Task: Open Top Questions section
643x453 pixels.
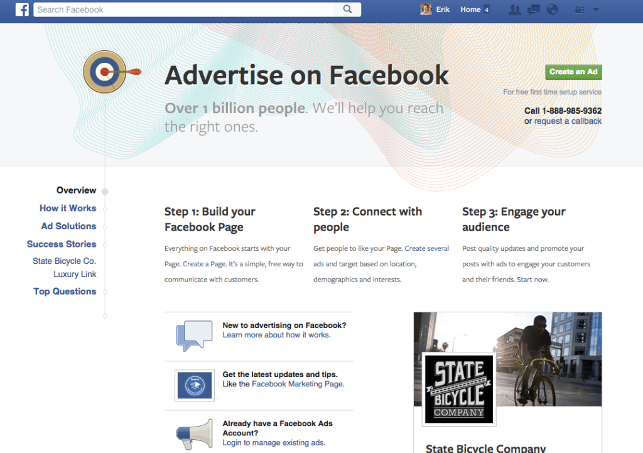Action: point(65,292)
